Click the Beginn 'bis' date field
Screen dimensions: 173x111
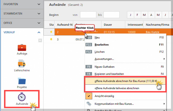pyautogui.click(x=111, y=15)
